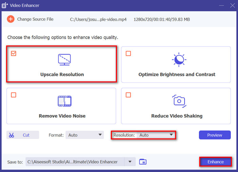This screenshot has width=238, height=172.
Task: Click the Save to path field
Action: pyautogui.click(x=75, y=162)
